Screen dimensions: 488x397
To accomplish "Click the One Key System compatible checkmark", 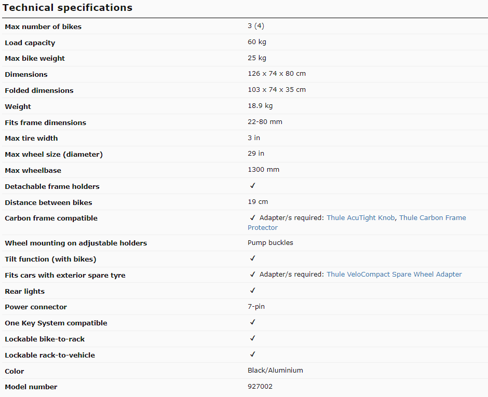I will [253, 322].
